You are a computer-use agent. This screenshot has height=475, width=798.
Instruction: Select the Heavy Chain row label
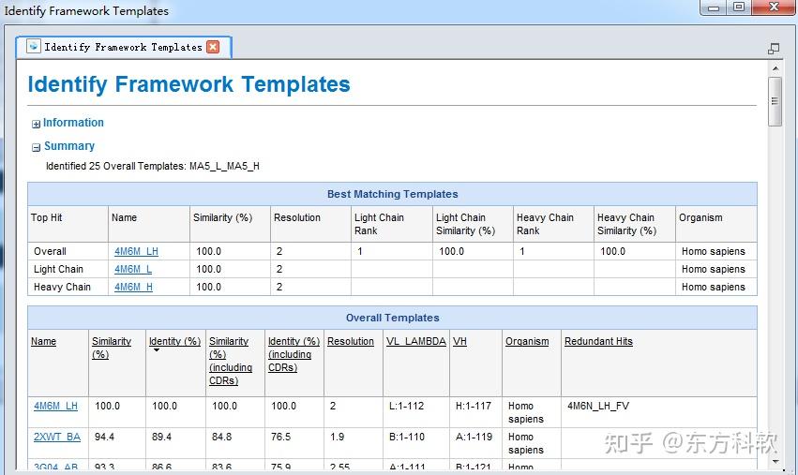[62, 287]
